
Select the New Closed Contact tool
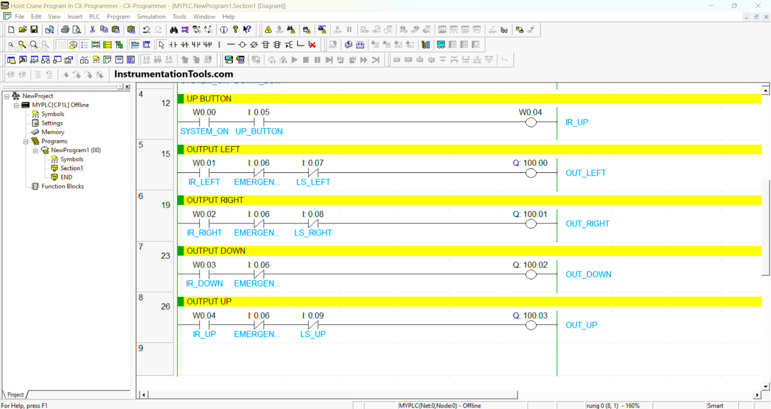[185, 45]
